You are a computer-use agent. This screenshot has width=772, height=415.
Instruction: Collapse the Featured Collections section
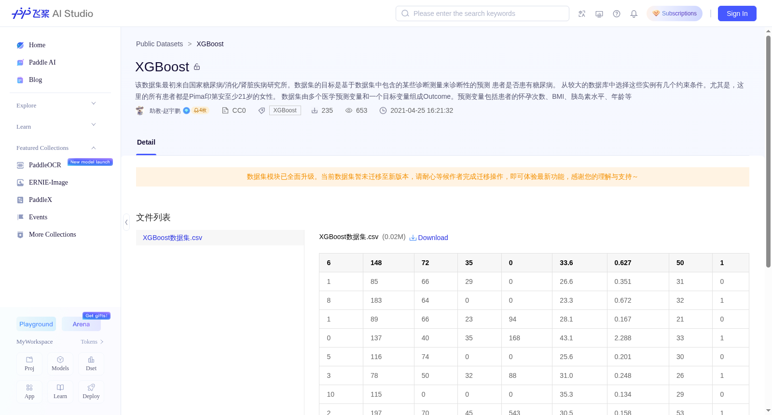click(x=94, y=148)
